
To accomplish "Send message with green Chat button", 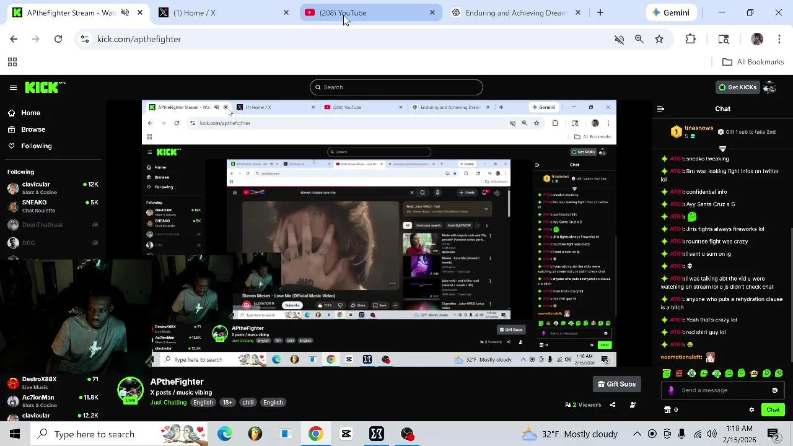I will tap(773, 409).
